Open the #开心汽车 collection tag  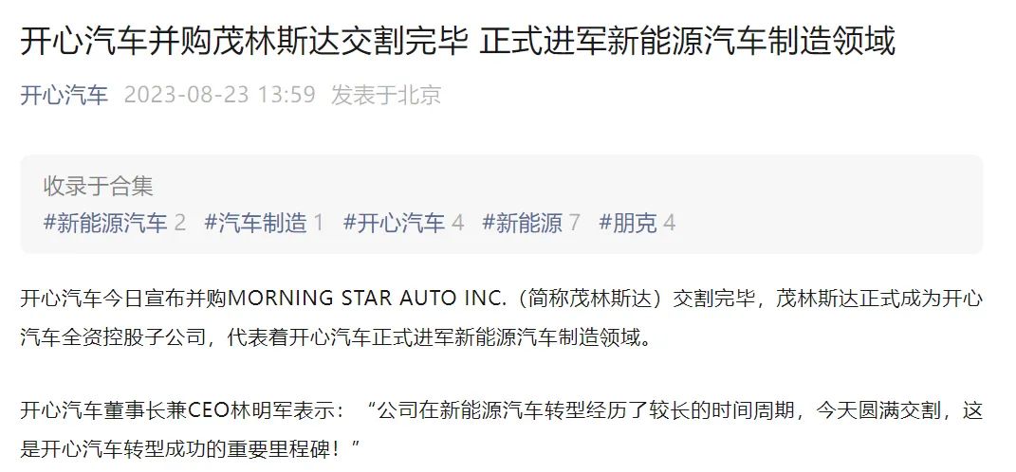[394, 224]
